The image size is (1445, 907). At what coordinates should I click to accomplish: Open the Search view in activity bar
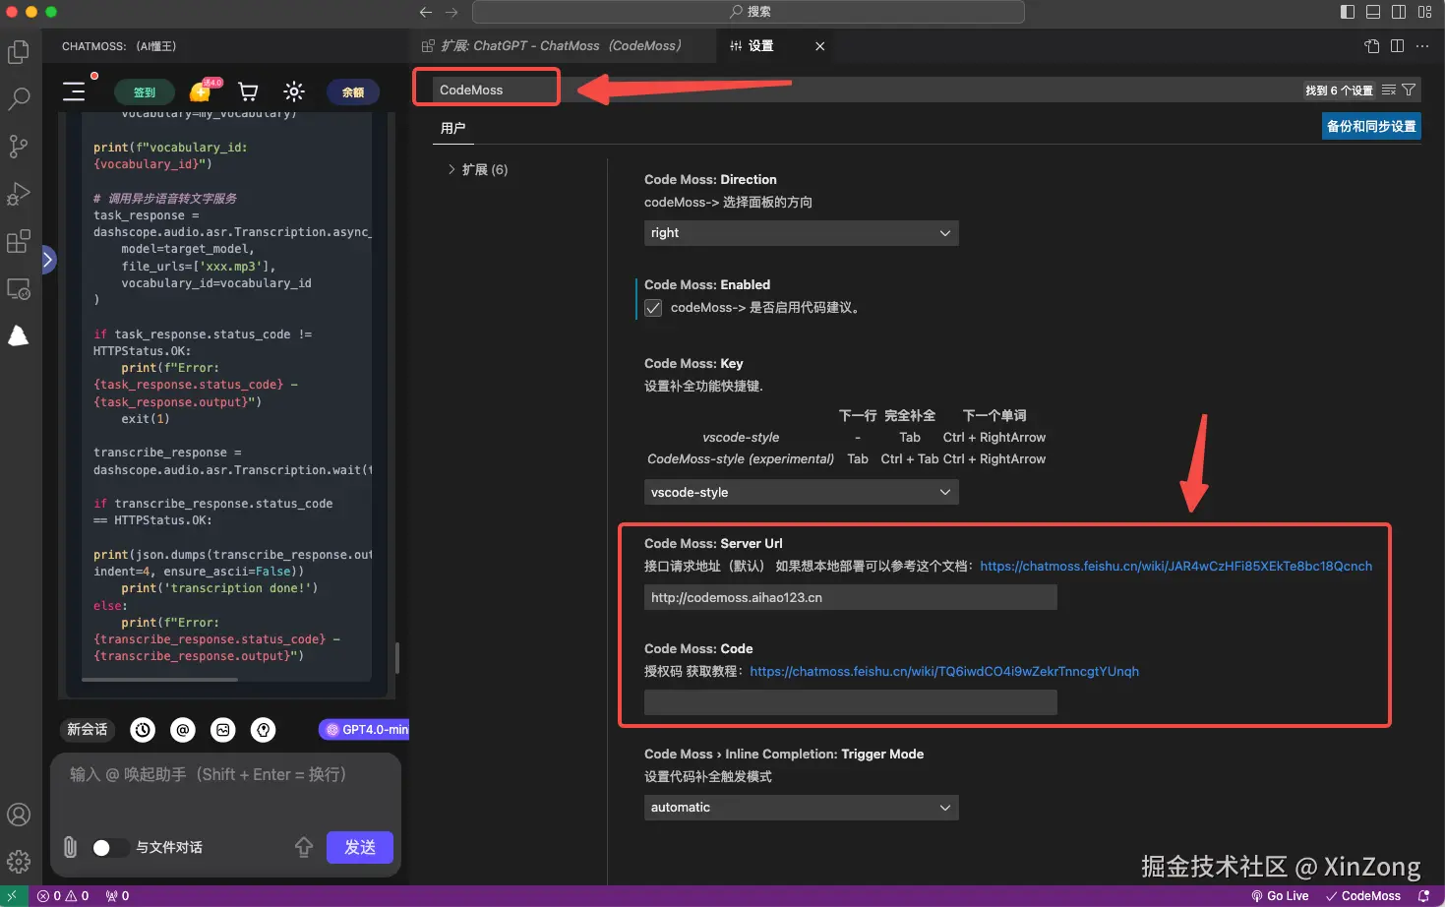[19, 98]
